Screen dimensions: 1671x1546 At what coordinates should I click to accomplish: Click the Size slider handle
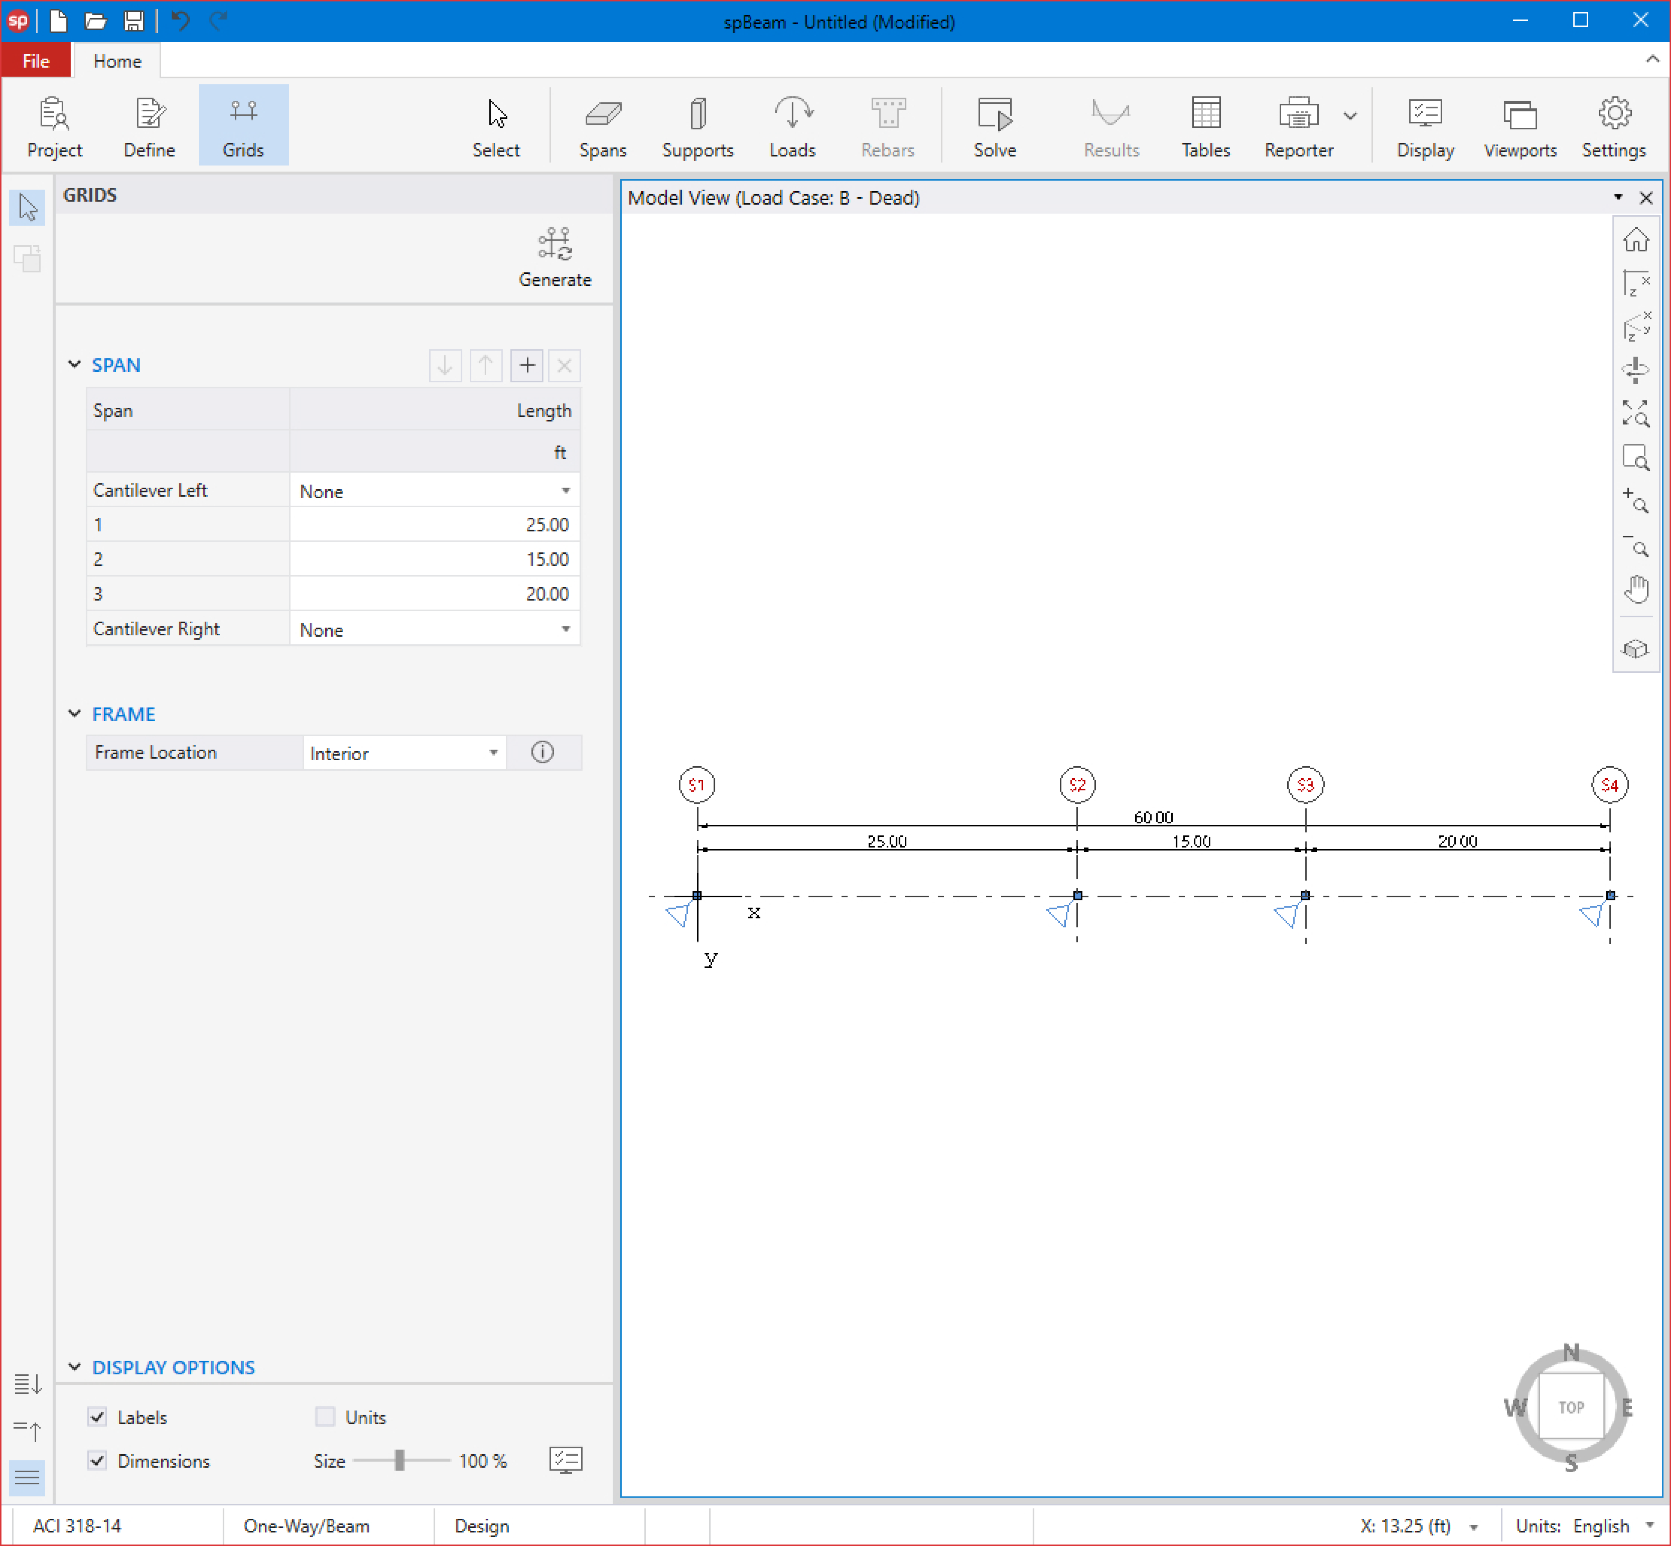400,1460
